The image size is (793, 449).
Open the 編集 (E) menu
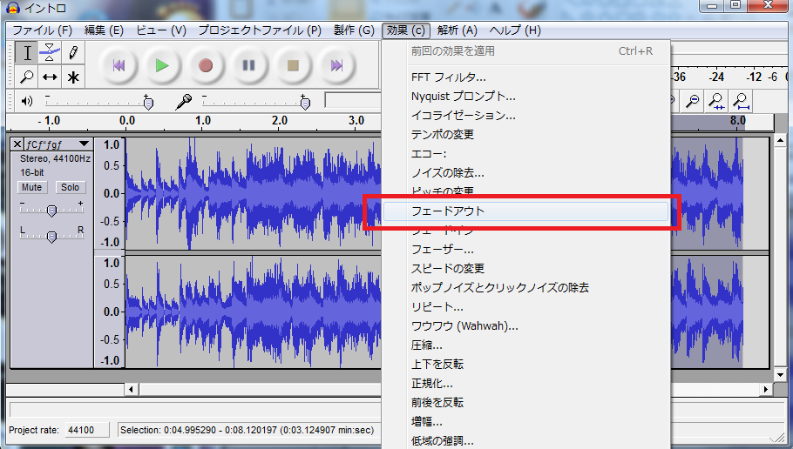click(x=104, y=30)
